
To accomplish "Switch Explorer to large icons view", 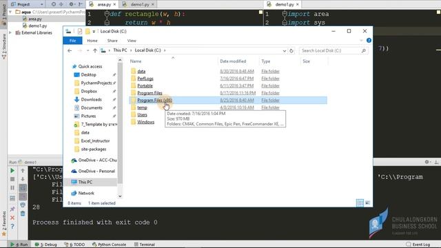I will pos(367,203).
